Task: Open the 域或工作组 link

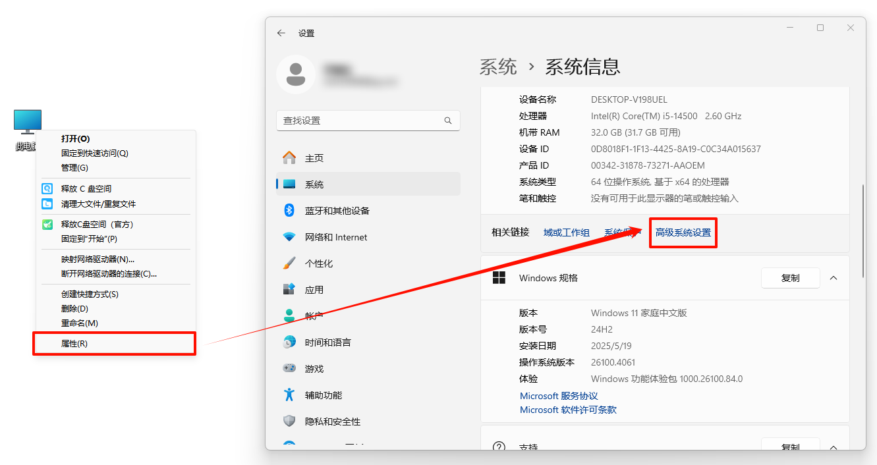Action: [x=566, y=232]
